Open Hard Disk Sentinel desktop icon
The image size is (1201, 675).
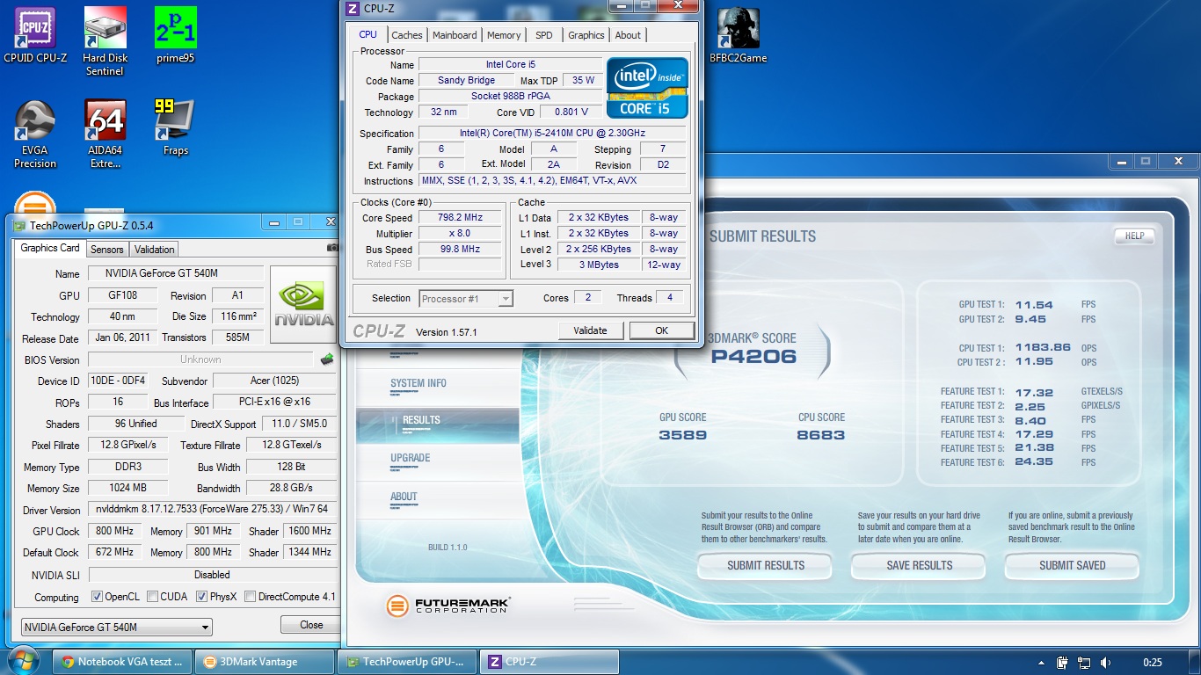coord(105,41)
